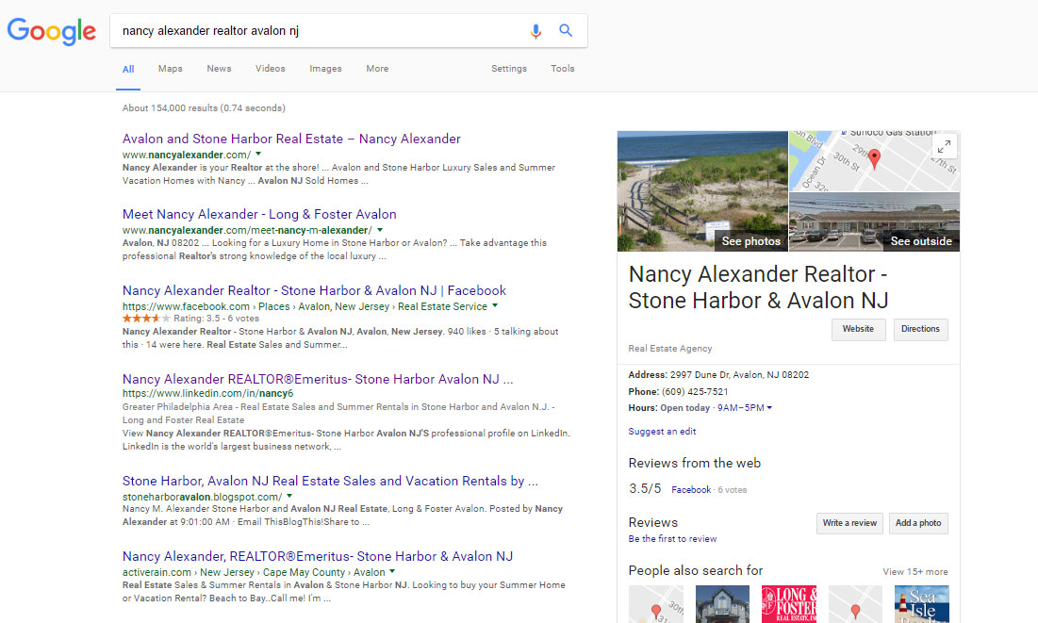Click the phone number (609) 425-7521
Viewport: 1038px width, 623px height.
click(695, 392)
